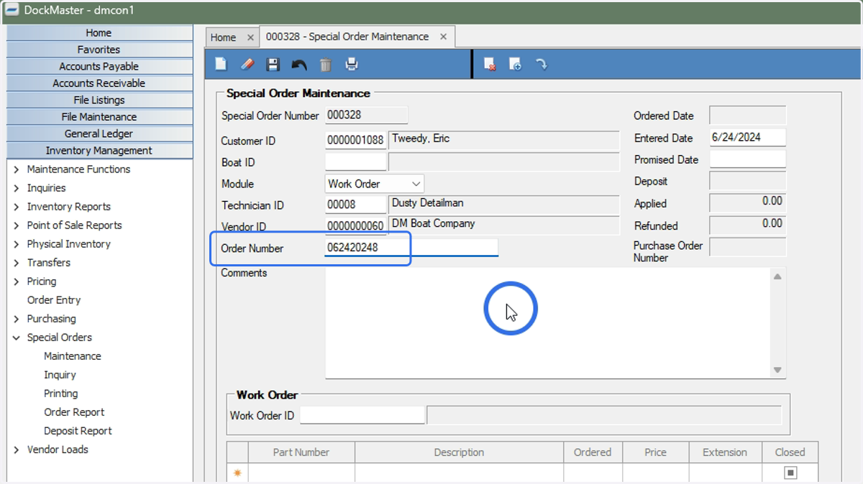The width and height of the screenshot is (863, 484).
Task: Select the 000328 Special Order Maintenance tab
Action: [x=347, y=37]
